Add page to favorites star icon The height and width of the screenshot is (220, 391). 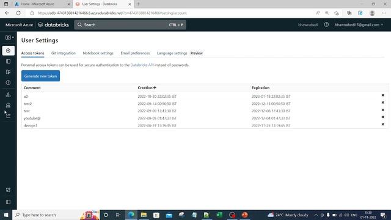pyautogui.click(x=337, y=13)
